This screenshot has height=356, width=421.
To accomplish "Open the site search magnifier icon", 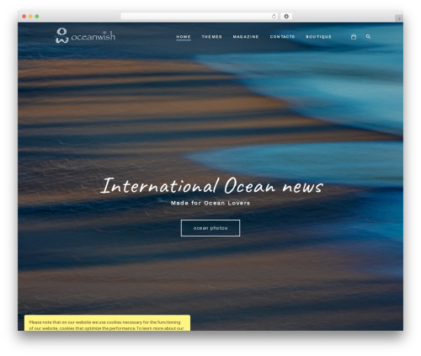I will (x=368, y=36).
